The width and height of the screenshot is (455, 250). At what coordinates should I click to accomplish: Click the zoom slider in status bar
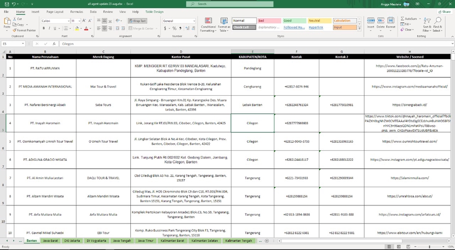tap(429, 247)
